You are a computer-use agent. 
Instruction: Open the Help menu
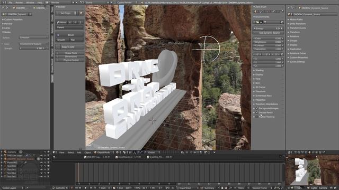(x=40, y=3)
